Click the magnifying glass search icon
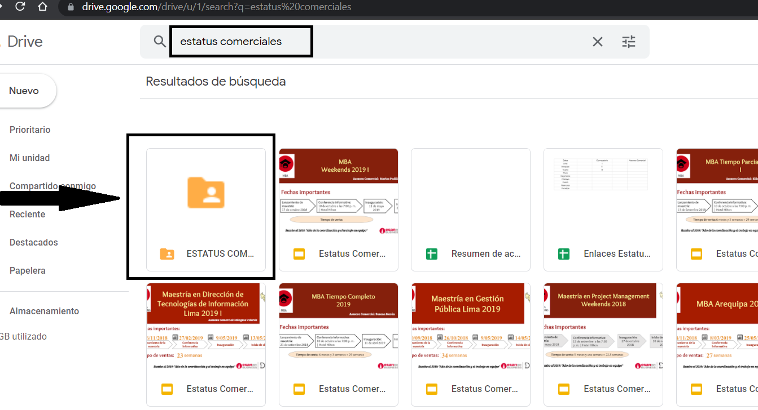Image resolution: width=758 pixels, height=410 pixels. point(160,41)
